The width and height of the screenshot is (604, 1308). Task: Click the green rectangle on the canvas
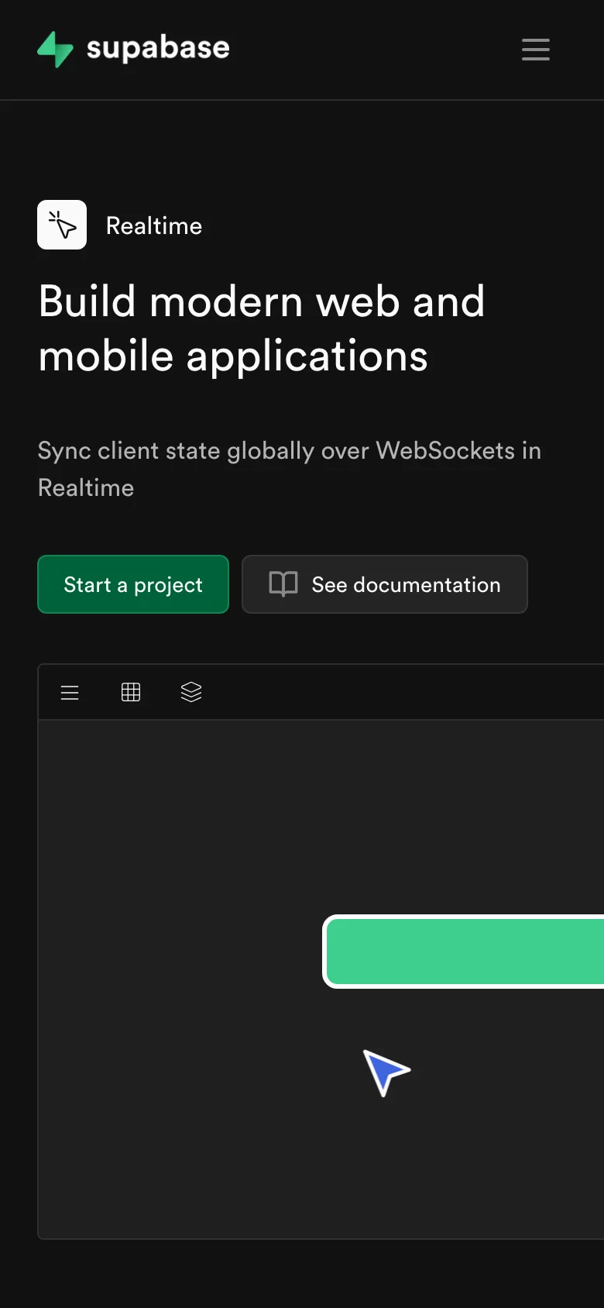pyautogui.click(x=465, y=952)
